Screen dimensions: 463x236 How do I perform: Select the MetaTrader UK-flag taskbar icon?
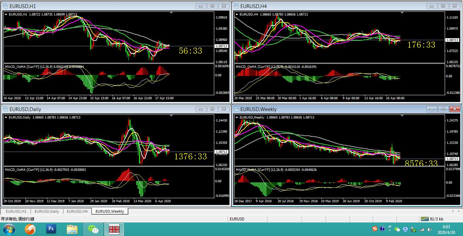[x=114, y=230]
